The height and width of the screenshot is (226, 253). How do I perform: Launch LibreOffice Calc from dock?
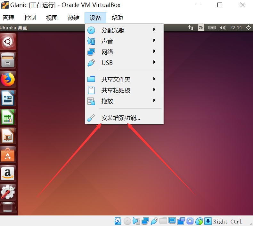[x=8, y=117]
